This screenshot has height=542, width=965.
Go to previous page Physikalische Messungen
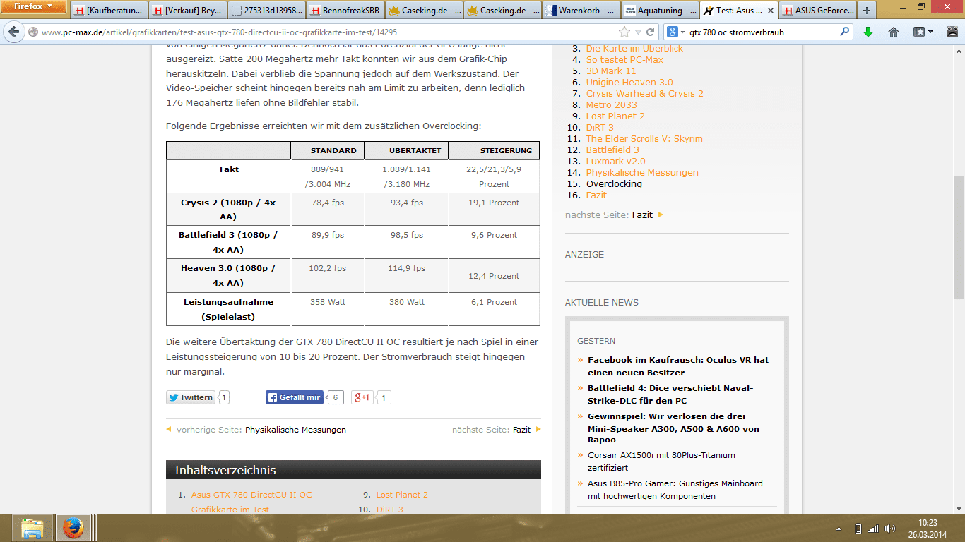295,429
